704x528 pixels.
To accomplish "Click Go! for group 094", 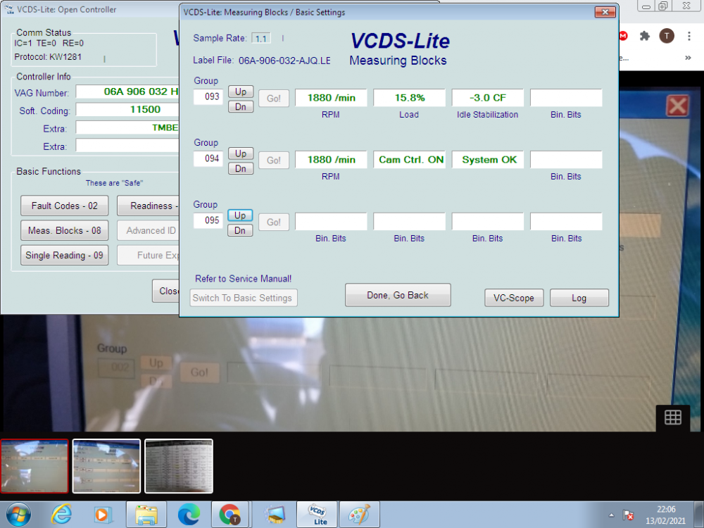I will tap(274, 161).
